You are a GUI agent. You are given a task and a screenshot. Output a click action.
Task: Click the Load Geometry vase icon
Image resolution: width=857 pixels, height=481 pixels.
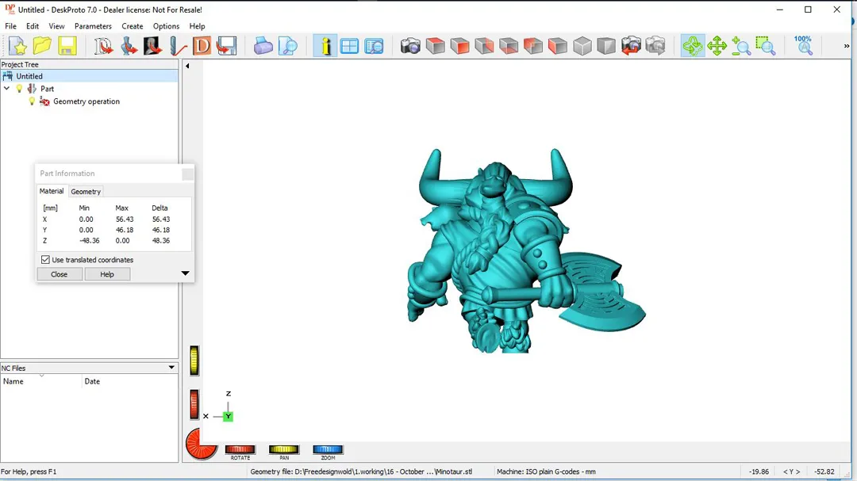point(129,46)
